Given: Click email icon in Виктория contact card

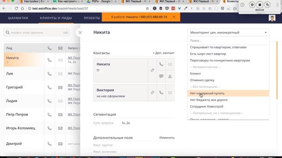Looking at the screenshot, I should click(x=170, y=93).
